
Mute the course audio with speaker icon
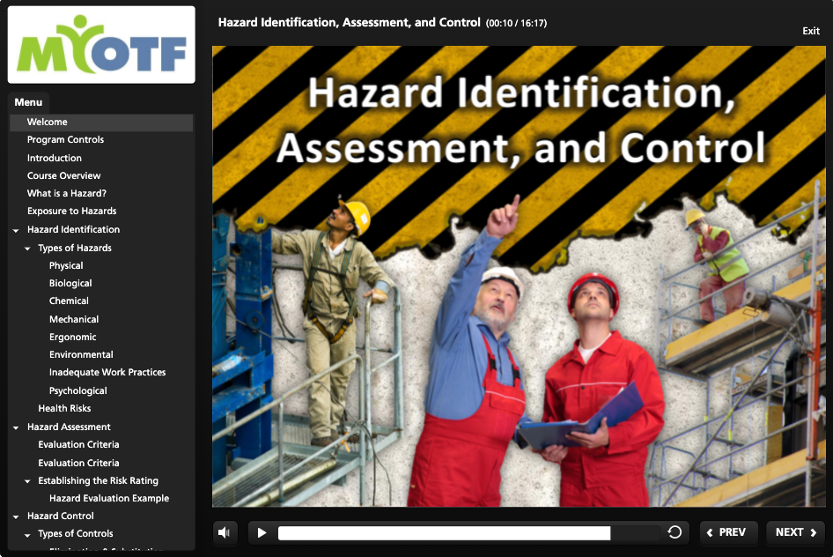point(225,532)
